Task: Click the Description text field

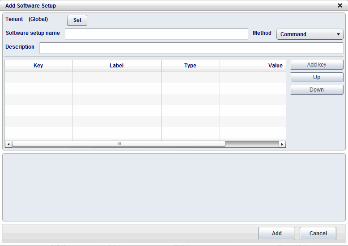Action: [x=191, y=48]
